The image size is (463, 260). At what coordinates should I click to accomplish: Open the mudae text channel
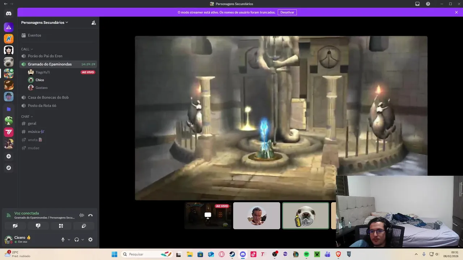coord(58,148)
